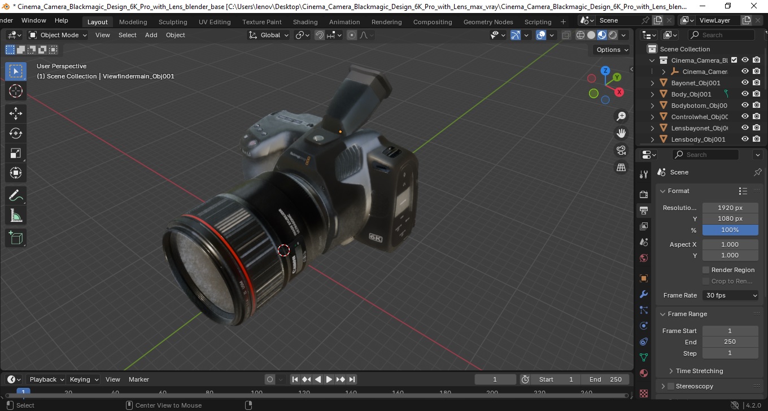Click the Marker menu in timeline
This screenshot has height=411, width=768.
pos(139,379)
